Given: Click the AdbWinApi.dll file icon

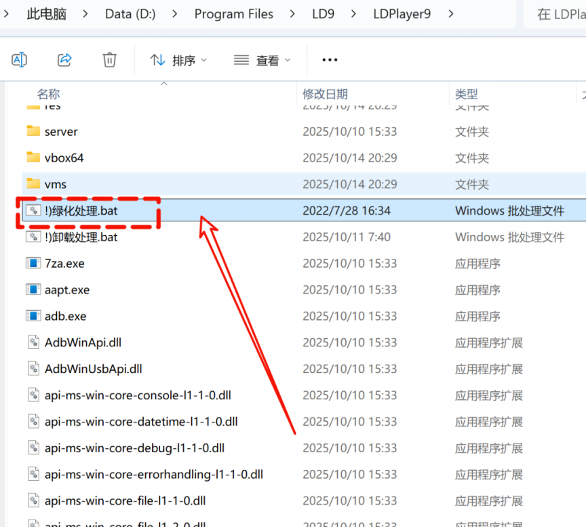Looking at the screenshot, I should click(x=33, y=343).
